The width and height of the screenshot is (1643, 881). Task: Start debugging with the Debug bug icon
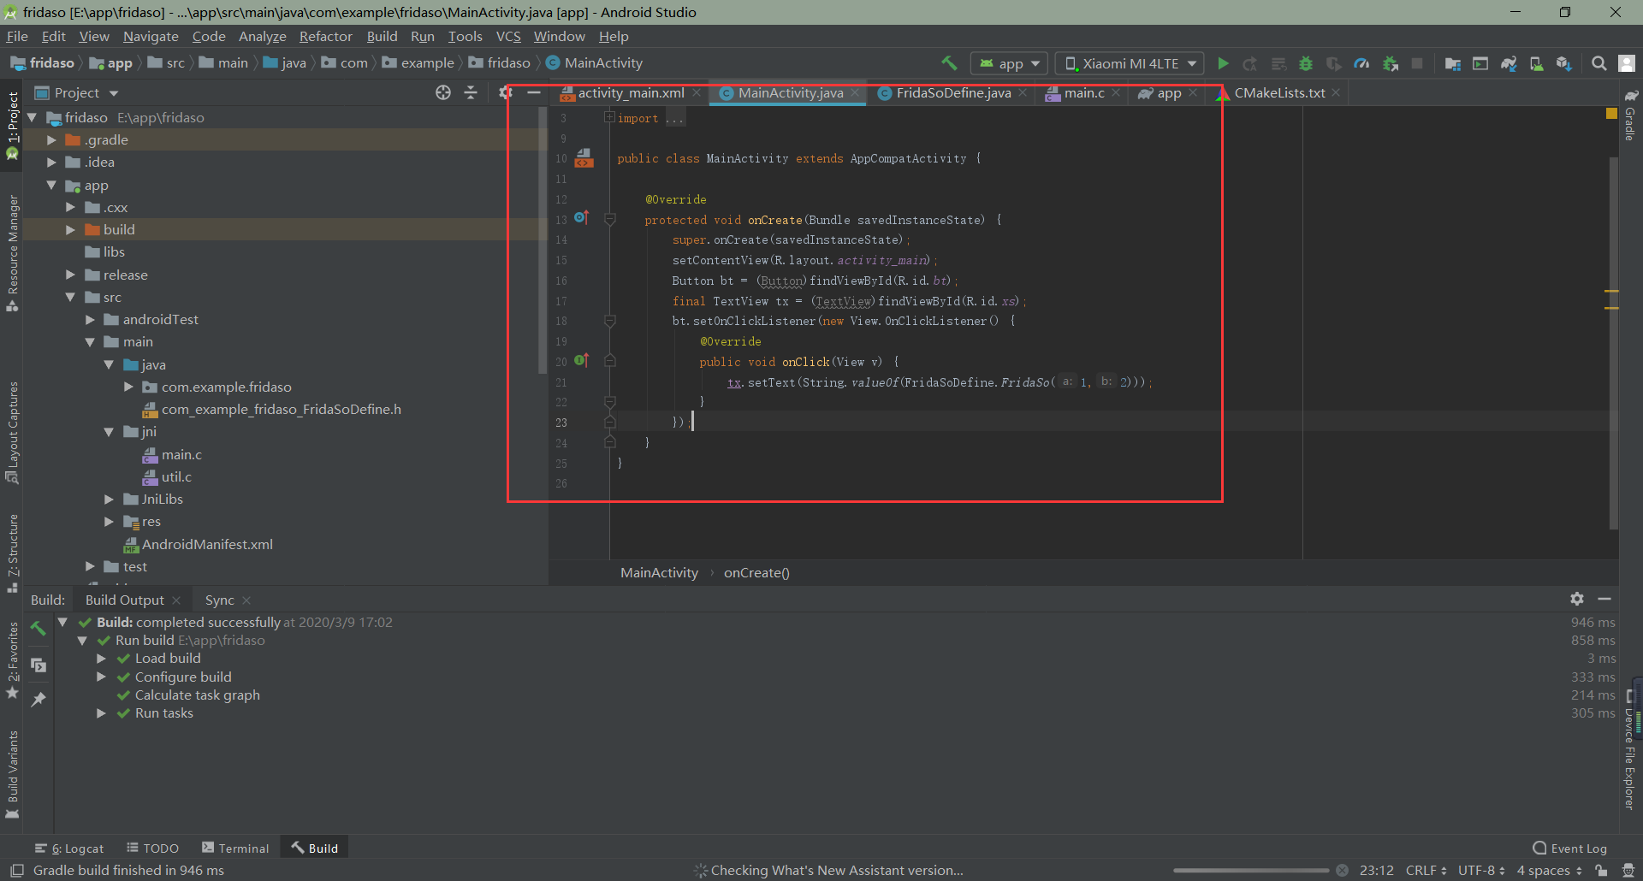[1306, 63]
